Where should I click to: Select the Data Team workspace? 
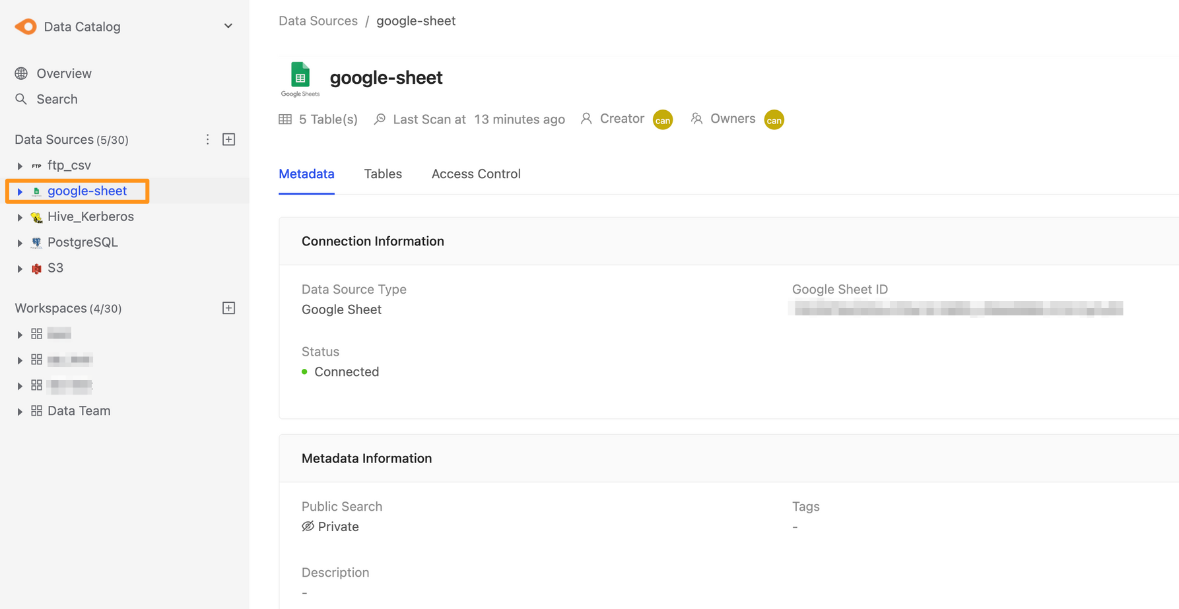79,410
